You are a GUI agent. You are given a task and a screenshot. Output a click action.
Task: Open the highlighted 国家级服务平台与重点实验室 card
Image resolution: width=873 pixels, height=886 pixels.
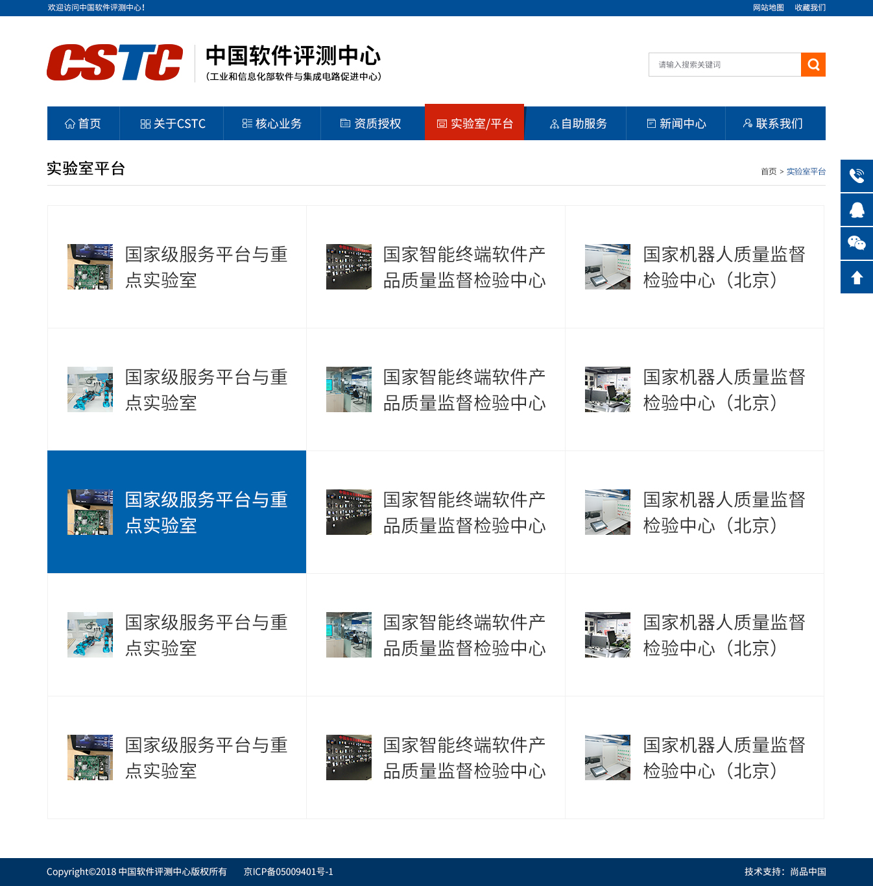176,511
